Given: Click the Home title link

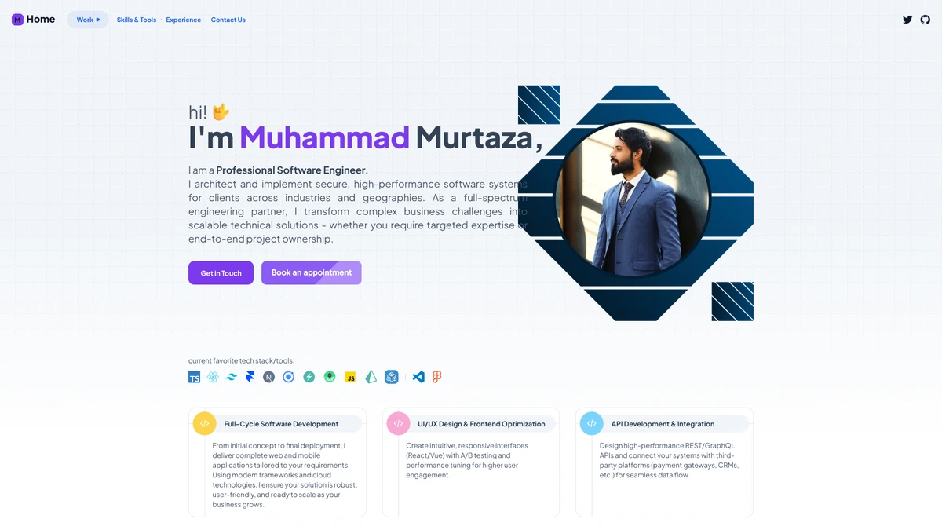Looking at the screenshot, I should (x=41, y=20).
